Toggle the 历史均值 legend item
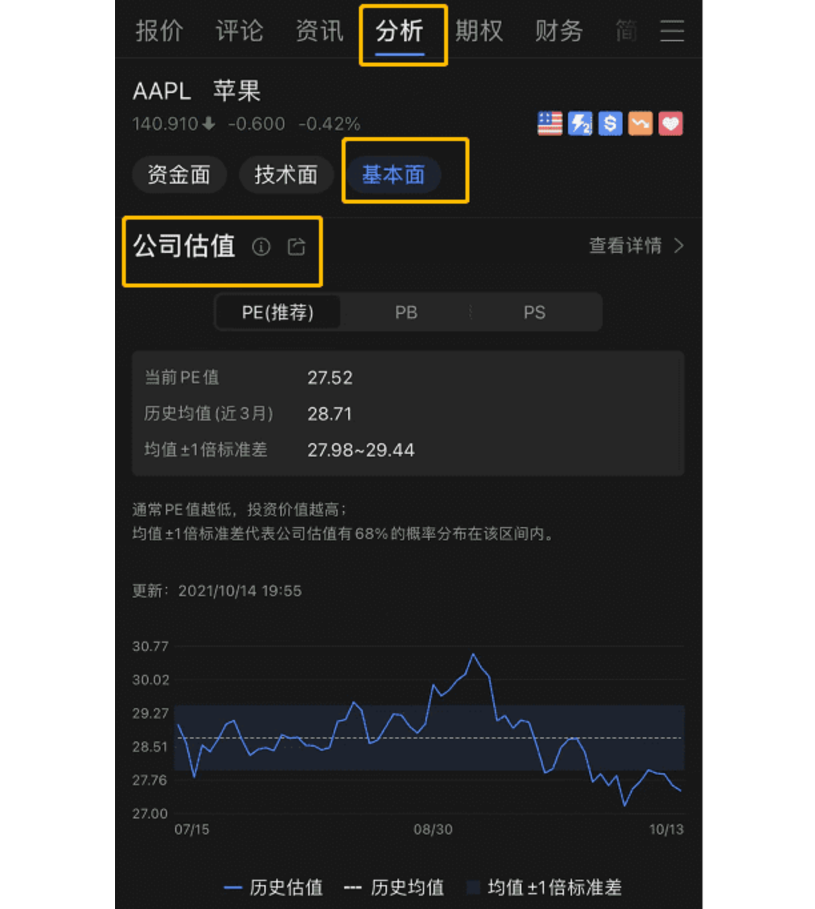 pos(394,887)
